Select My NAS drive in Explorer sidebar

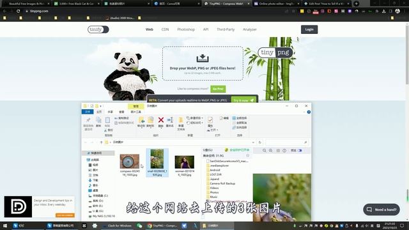(101, 216)
